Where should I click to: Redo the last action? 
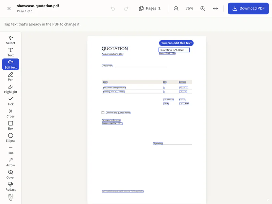[x=126, y=8]
